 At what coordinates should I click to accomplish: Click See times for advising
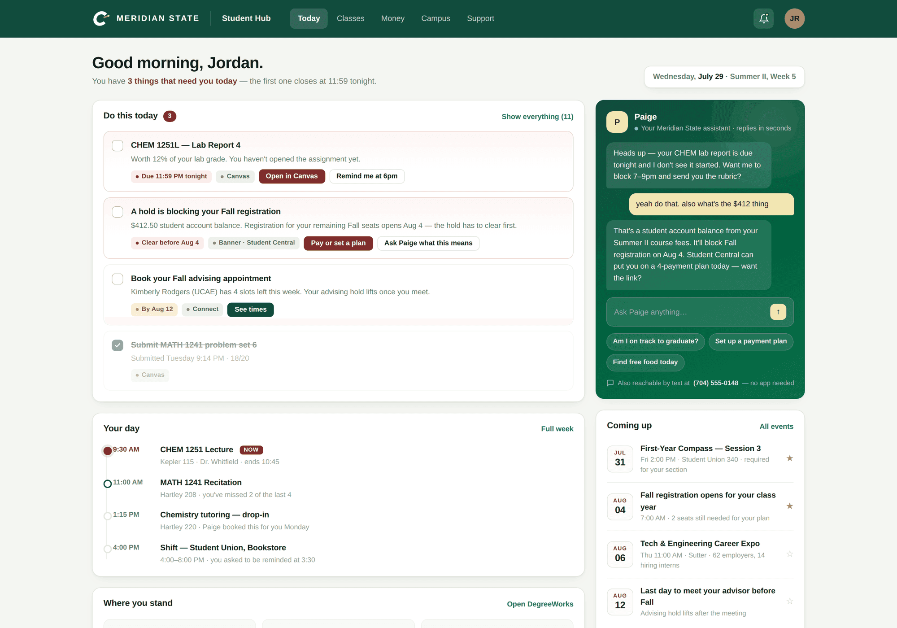250,310
